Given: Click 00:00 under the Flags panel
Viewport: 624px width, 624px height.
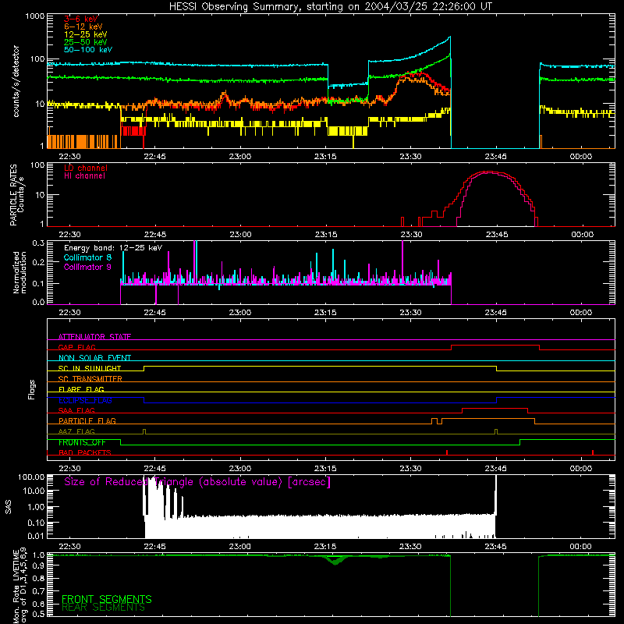Looking at the screenshot, I should (580, 469).
